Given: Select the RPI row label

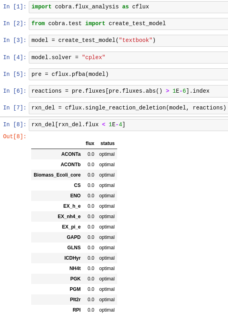Looking at the screenshot, I should 76,310.
